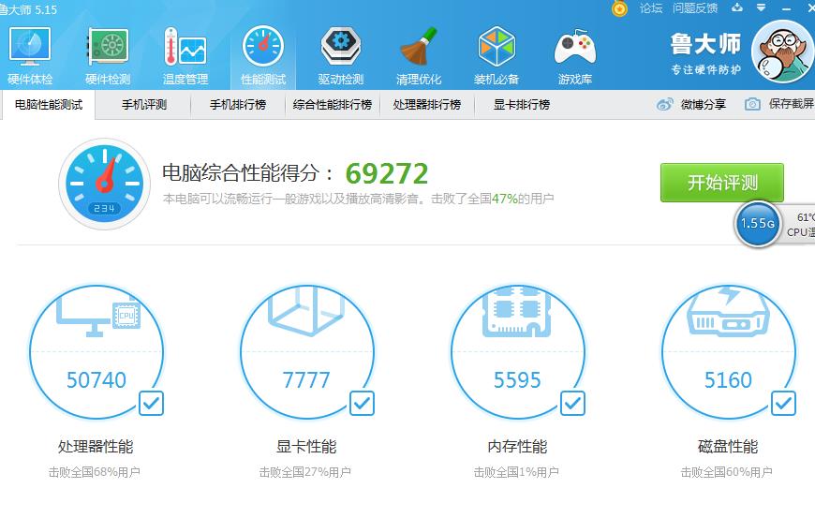Click the gold medal icon in title bar
Image resolution: width=815 pixels, height=518 pixels.
click(619, 8)
